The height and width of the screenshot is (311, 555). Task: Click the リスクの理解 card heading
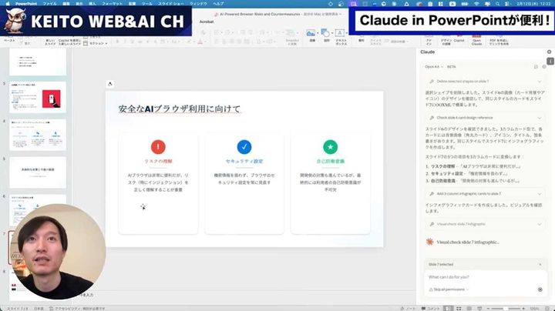pyautogui.click(x=158, y=161)
